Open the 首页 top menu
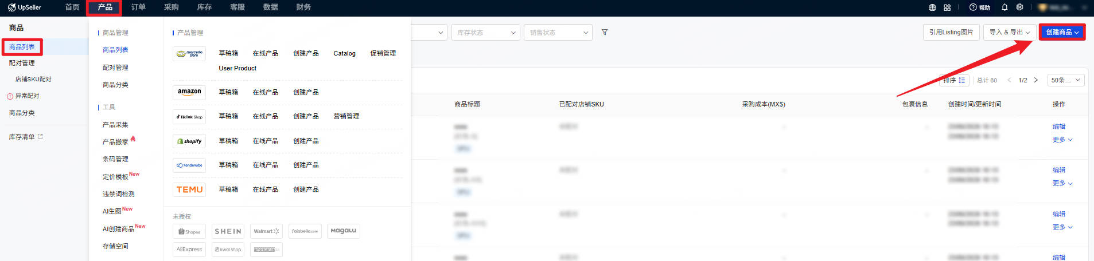Image resolution: width=1094 pixels, height=261 pixels. point(72,7)
